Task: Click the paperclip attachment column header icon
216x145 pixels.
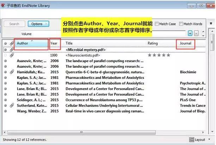Action: [x=12, y=43]
